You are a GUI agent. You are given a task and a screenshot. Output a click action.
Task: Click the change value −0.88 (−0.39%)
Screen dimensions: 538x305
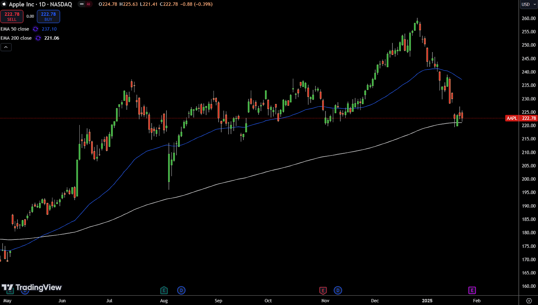click(x=196, y=4)
